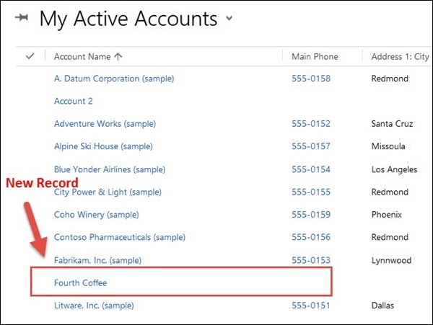This screenshot has height=325, width=433.
Task: Expand the My Active Accounts view dropdown
Action: coord(229,19)
